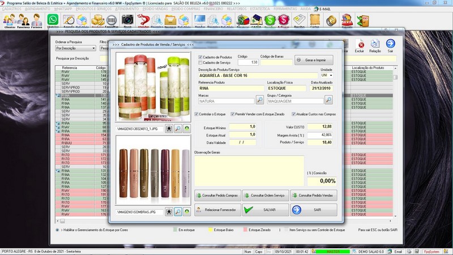
Task: Click Relacionar Fornecedor button
Action: (x=217, y=210)
